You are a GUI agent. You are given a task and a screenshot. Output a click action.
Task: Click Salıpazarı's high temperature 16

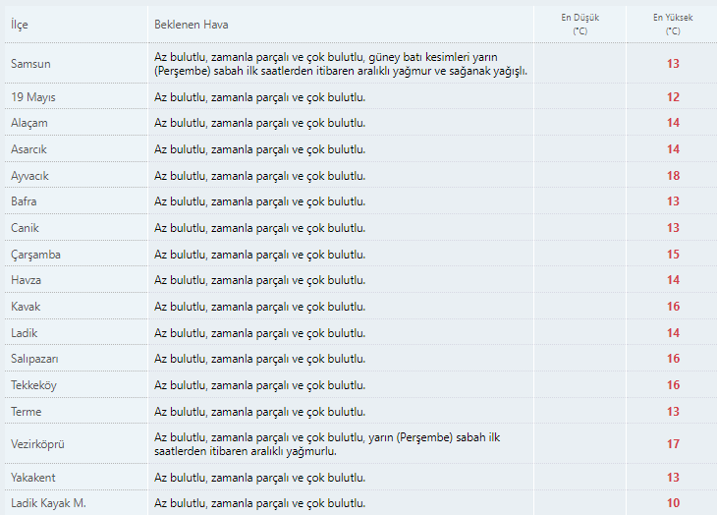pyautogui.click(x=673, y=359)
